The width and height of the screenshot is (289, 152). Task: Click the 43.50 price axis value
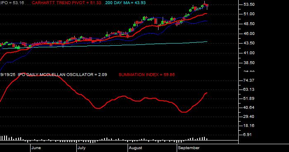click(249, 43)
